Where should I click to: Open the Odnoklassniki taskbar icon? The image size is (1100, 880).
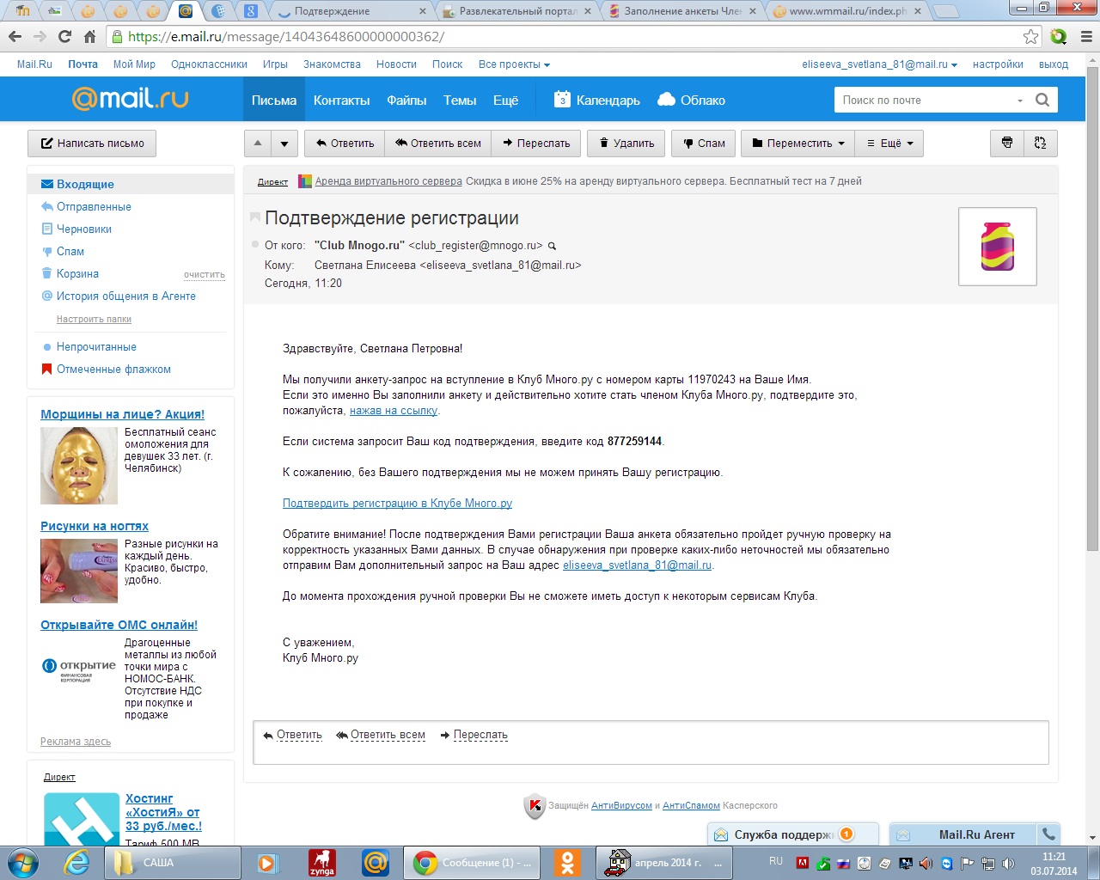point(567,863)
